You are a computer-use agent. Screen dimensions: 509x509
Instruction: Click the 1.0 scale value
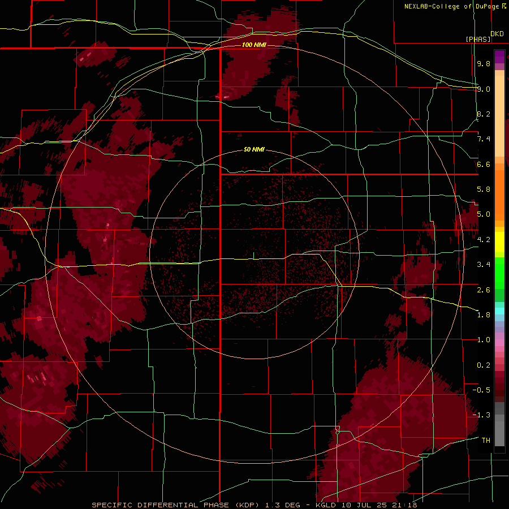[x=484, y=340]
